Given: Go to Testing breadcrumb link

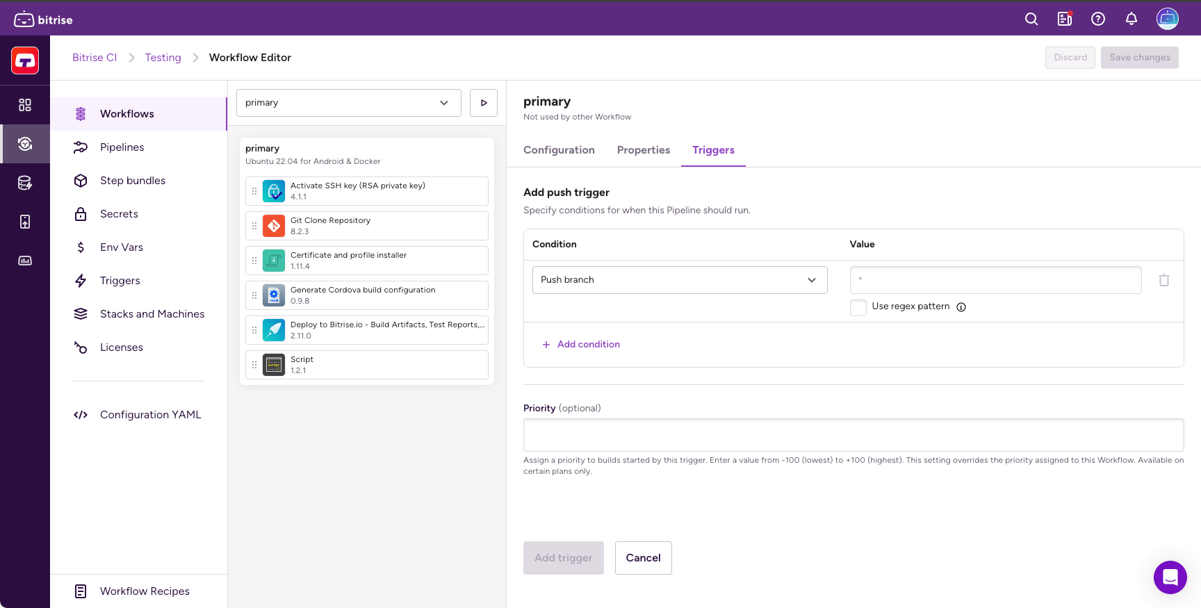Looking at the screenshot, I should [163, 58].
